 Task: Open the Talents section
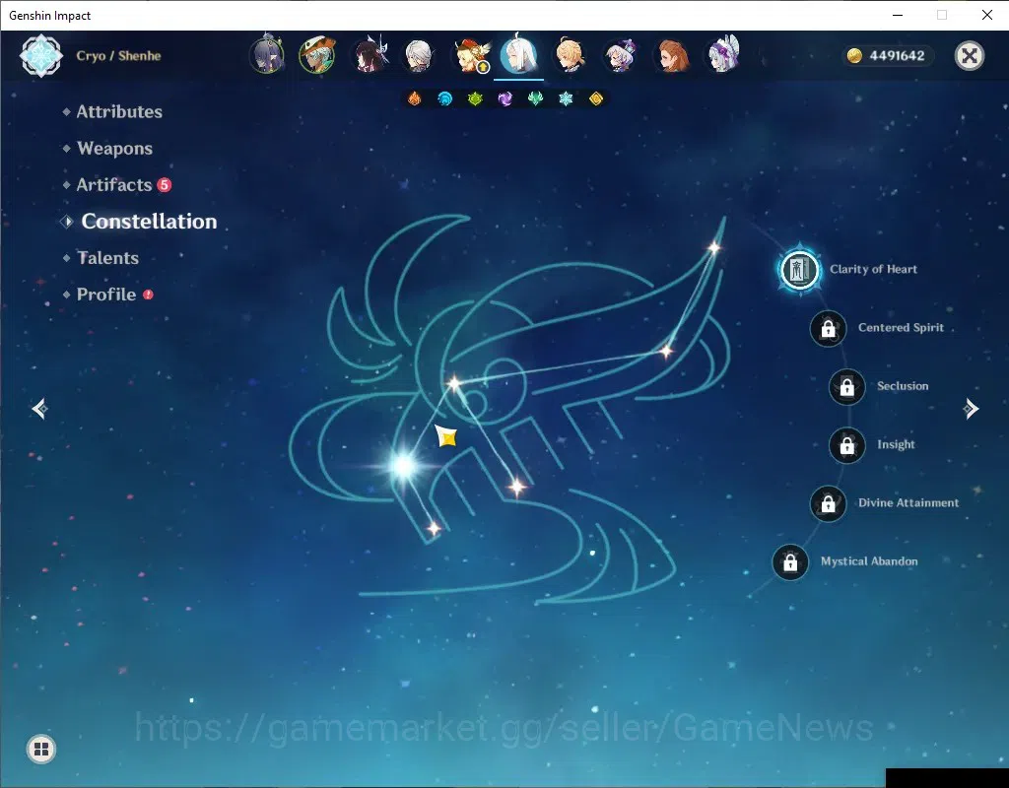107,258
